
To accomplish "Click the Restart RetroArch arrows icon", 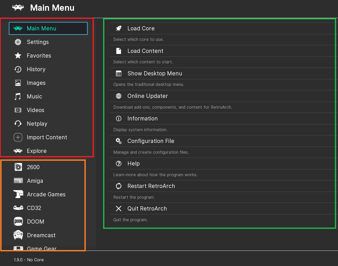I will (x=119, y=186).
